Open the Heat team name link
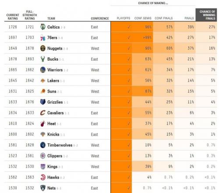 pyautogui.click(x=52, y=124)
